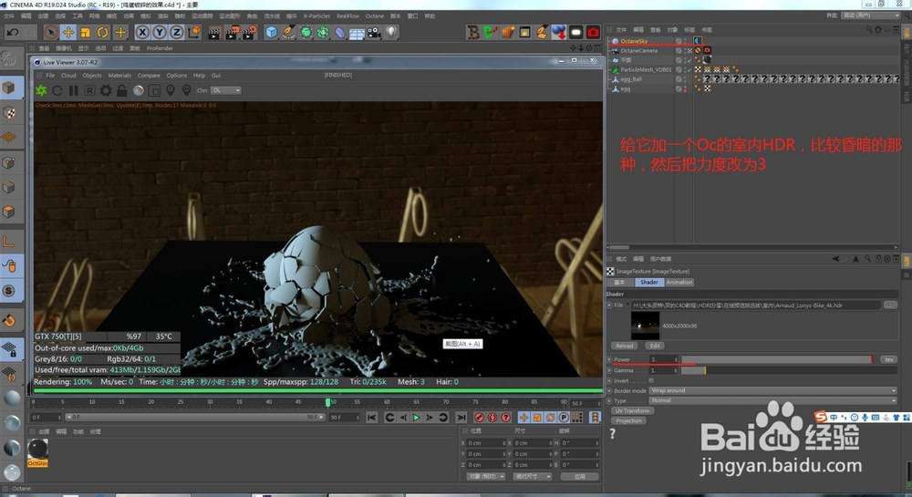Toggle Z axis lock
The height and width of the screenshot is (497, 912).
(x=176, y=33)
